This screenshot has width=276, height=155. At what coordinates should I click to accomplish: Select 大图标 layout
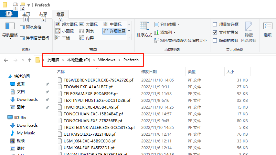point(89,24)
